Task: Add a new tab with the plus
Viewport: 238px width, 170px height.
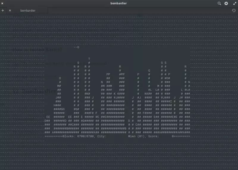Action: (3, 10)
